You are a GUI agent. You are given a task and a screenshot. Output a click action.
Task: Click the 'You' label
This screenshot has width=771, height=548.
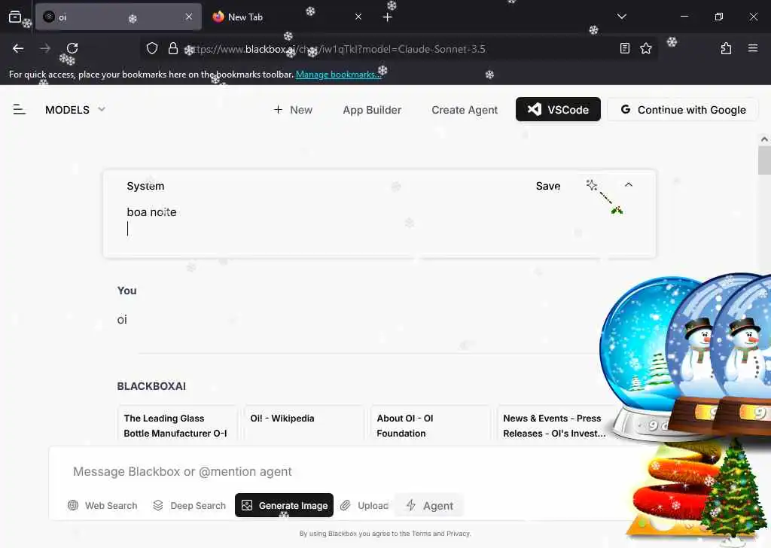tap(126, 291)
